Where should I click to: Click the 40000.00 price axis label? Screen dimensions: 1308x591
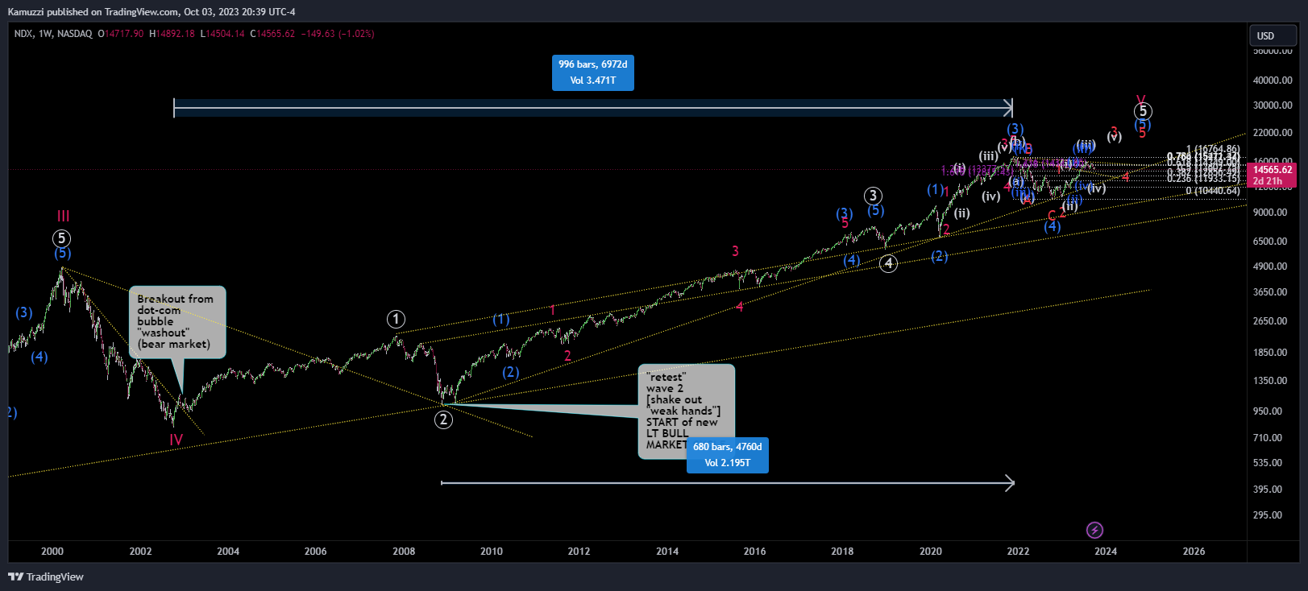pos(1273,81)
